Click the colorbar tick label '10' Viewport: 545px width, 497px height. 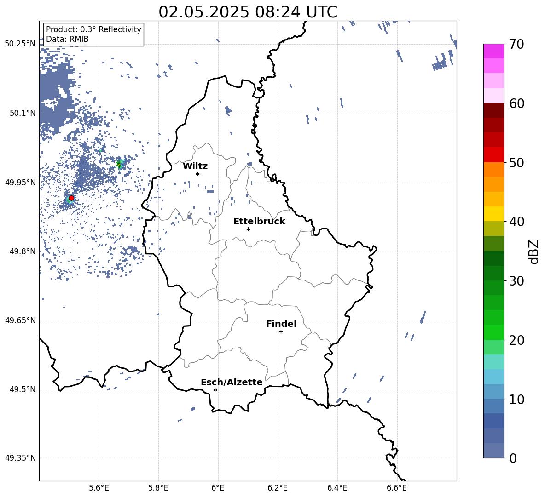tap(516, 399)
